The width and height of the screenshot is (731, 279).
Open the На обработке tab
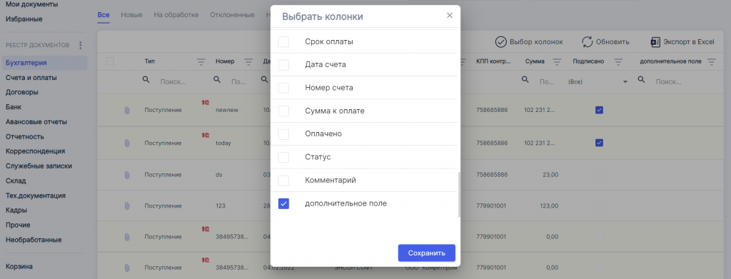176,15
